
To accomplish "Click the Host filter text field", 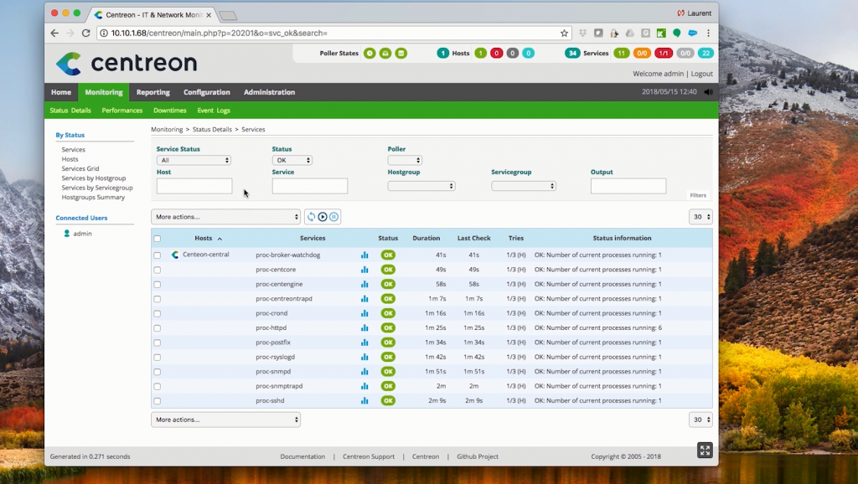I will click(194, 186).
